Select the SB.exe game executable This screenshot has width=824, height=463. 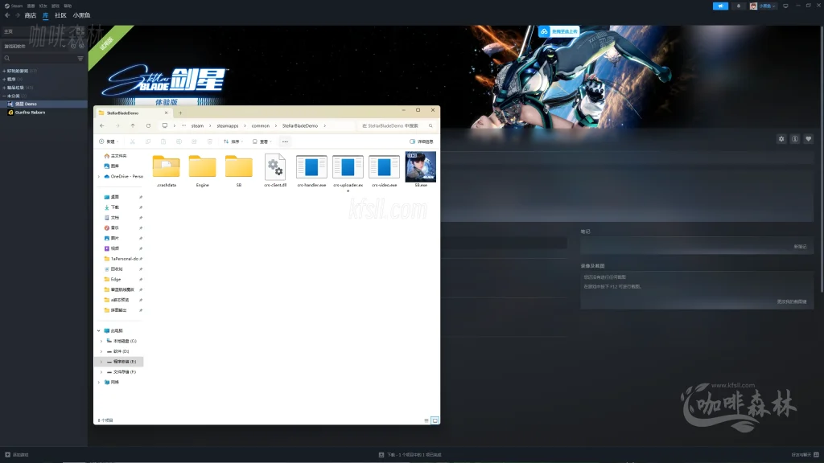[x=420, y=170]
